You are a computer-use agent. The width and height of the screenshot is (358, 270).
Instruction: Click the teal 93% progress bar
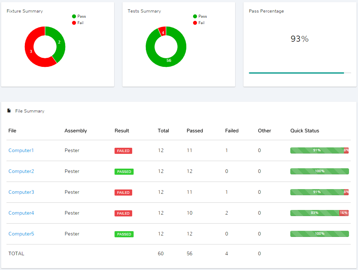(x=296, y=73)
